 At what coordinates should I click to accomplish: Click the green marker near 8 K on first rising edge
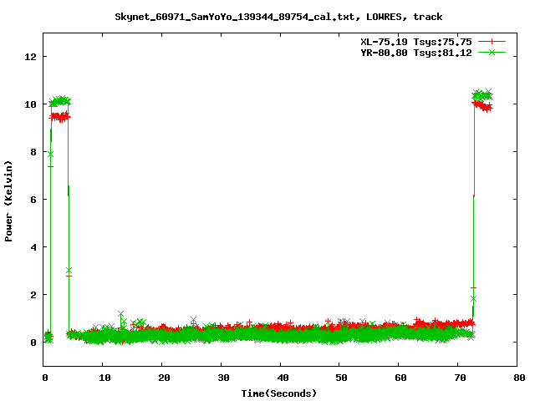[x=50, y=154]
